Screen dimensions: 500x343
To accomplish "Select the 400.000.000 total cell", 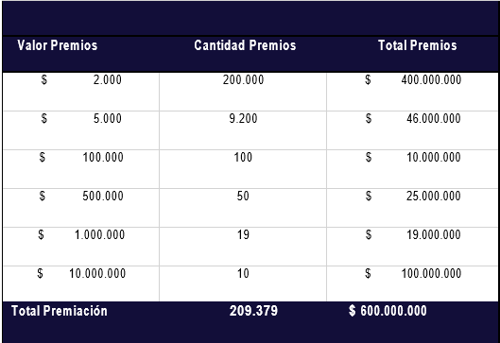I will tap(413, 92).
